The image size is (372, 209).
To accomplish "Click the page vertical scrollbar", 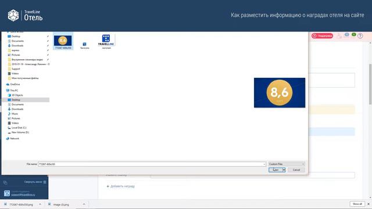I will tap(370, 84).
